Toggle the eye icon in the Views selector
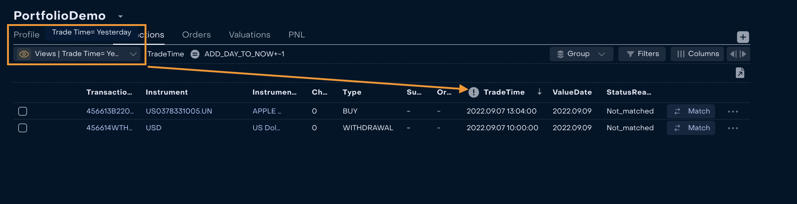This screenshot has height=204, width=797. (x=24, y=54)
